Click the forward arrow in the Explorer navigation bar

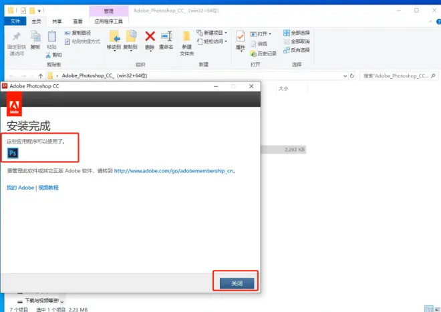[23, 76]
